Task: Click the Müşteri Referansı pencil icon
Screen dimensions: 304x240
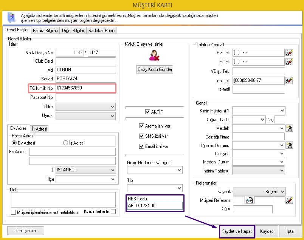Action: [289, 200]
